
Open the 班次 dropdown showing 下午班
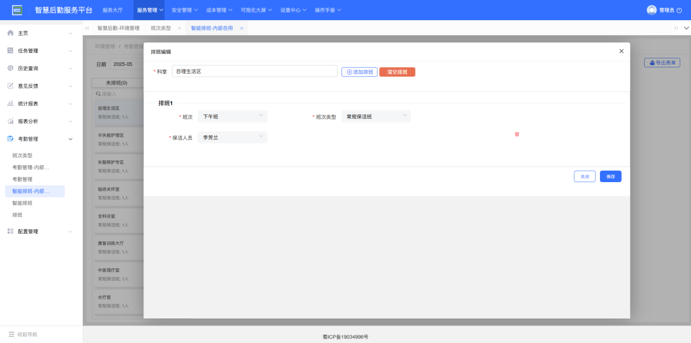click(x=232, y=117)
